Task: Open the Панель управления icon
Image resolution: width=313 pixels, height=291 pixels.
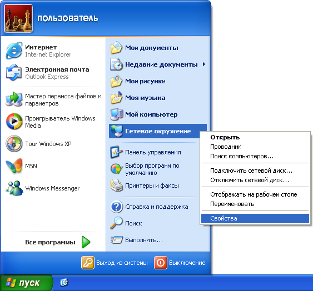Action: pyautogui.click(x=116, y=152)
